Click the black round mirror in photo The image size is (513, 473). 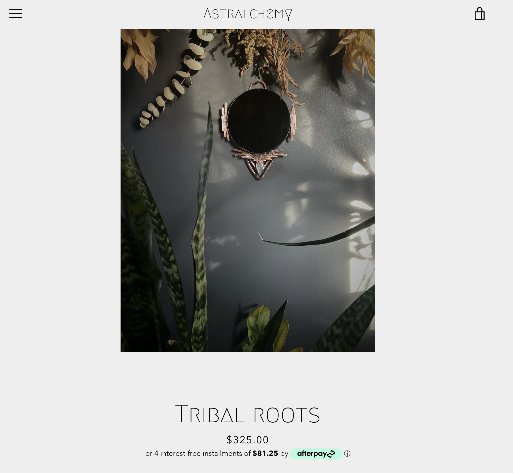click(x=259, y=121)
